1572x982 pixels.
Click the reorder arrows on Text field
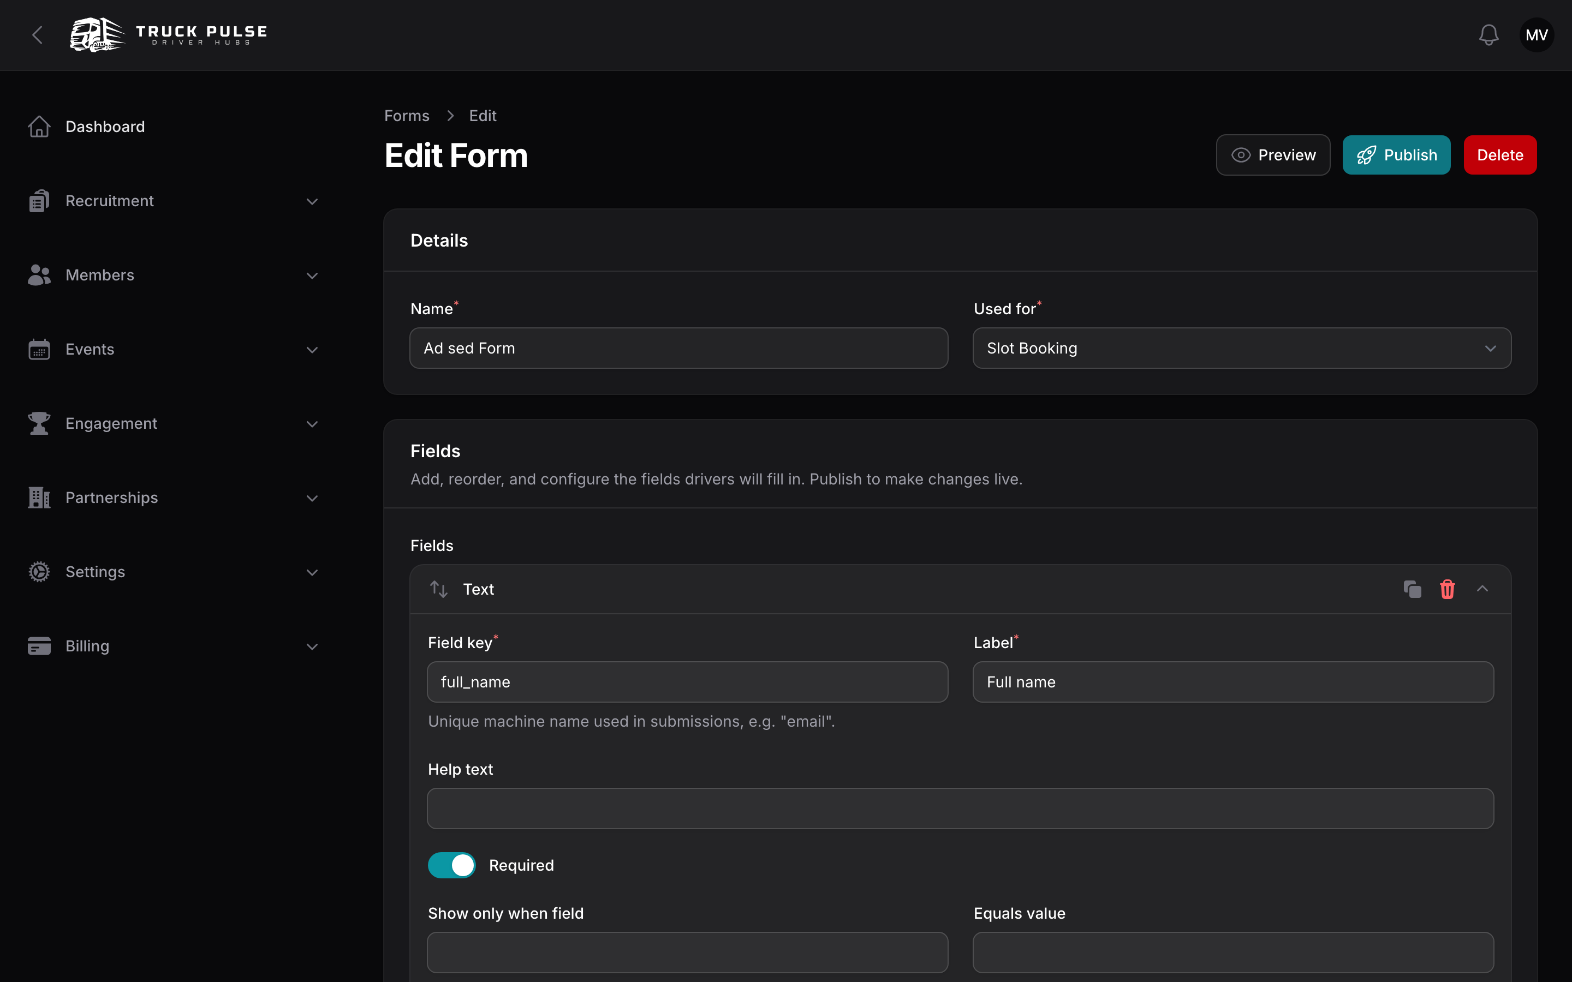pyautogui.click(x=438, y=589)
